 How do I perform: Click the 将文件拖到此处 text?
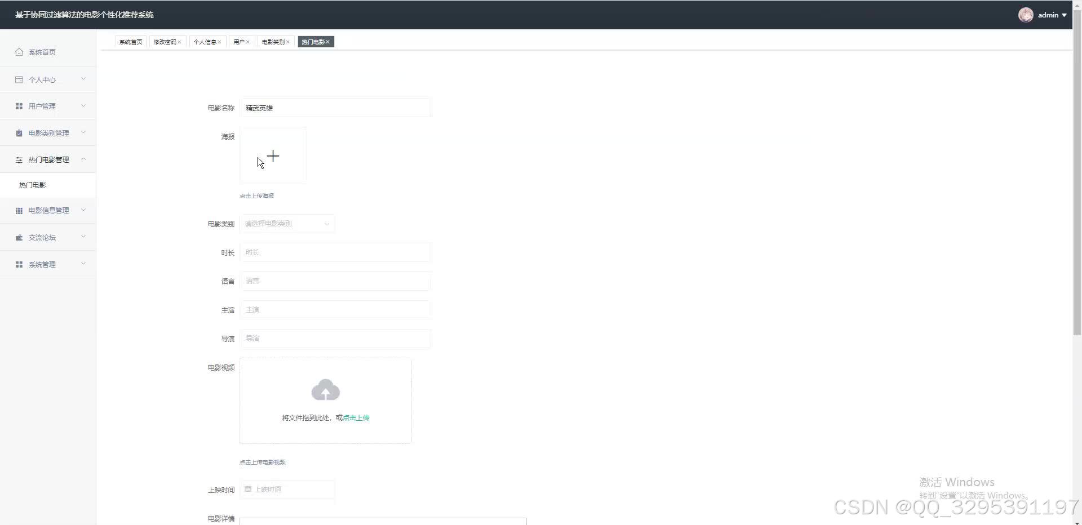coord(307,417)
